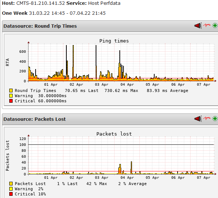This screenshot has height=198, width=218.
Task: Click the 'Datasource: Round Trip Times' heading
Action: [40, 26]
